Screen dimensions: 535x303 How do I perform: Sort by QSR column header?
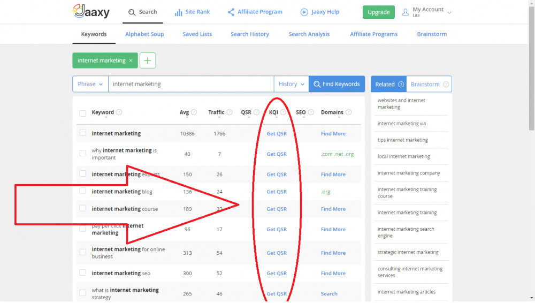point(246,112)
